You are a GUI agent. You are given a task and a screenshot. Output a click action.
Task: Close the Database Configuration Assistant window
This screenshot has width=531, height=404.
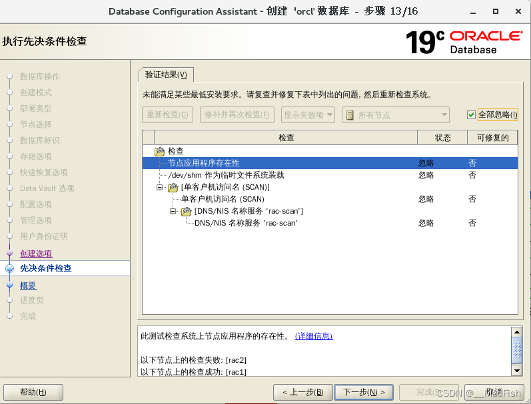click(518, 11)
